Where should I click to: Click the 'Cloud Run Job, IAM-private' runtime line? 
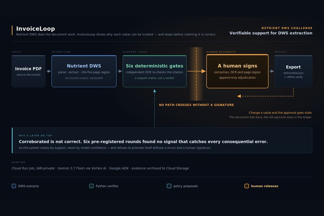point(100,168)
